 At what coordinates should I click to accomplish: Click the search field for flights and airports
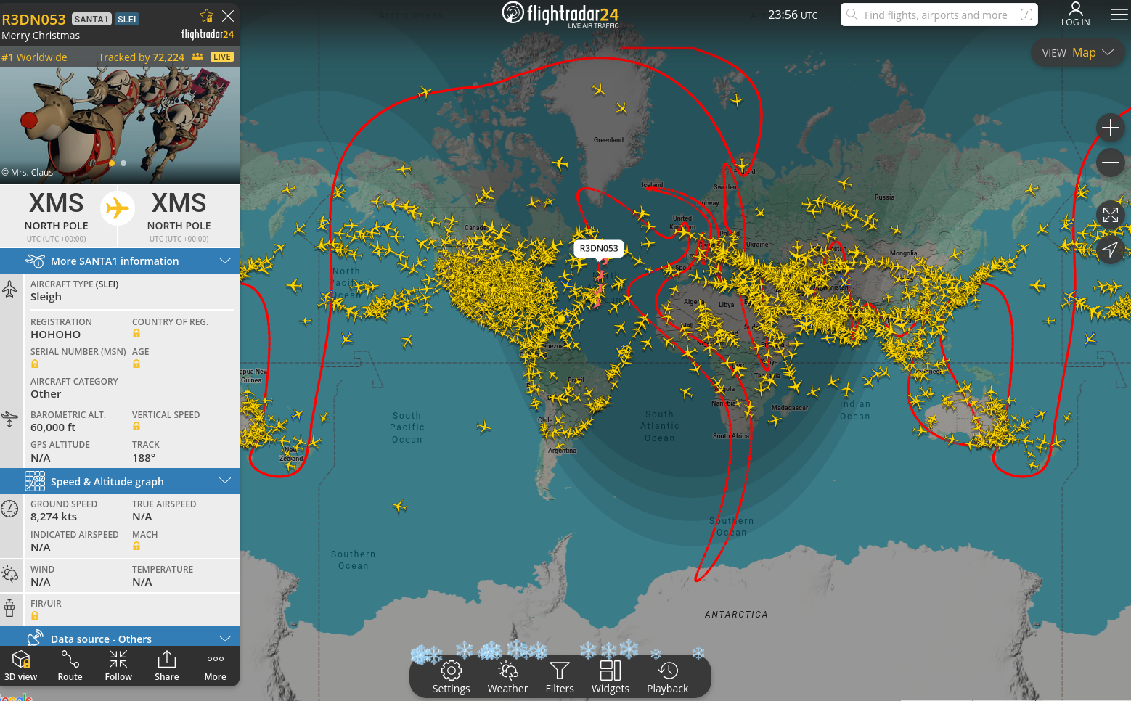(939, 15)
